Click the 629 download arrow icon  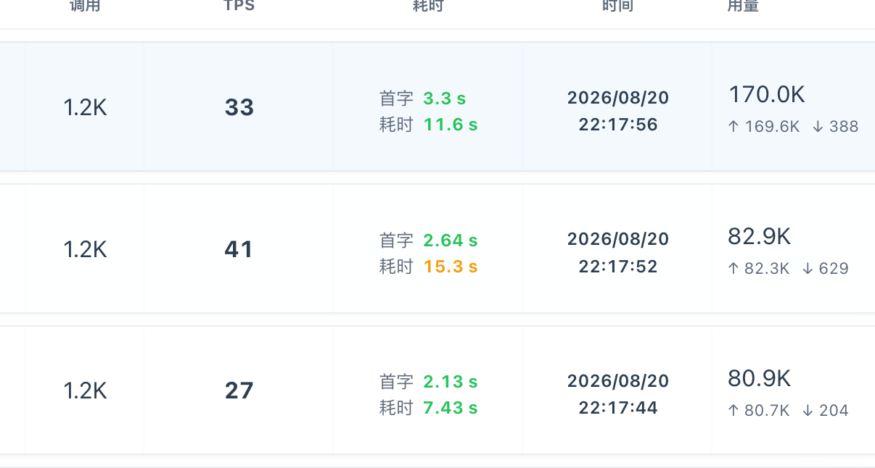point(808,269)
